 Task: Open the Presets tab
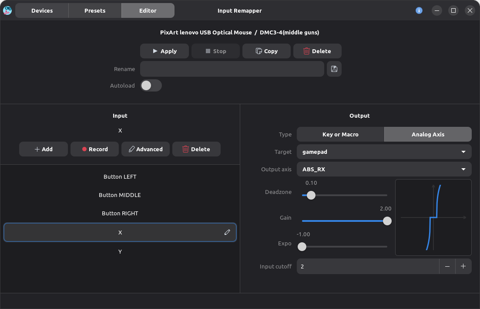[x=95, y=10]
